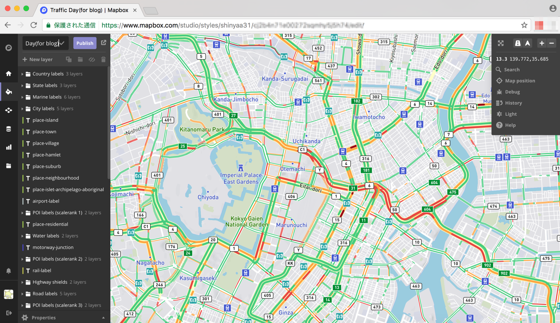
Task: Open the Home icon in the left sidebar
Action: (x=9, y=73)
